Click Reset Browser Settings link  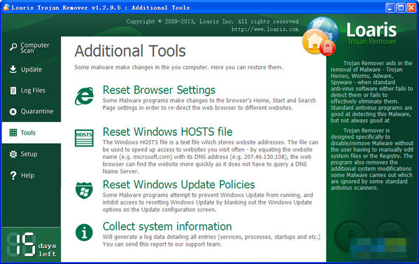click(159, 90)
